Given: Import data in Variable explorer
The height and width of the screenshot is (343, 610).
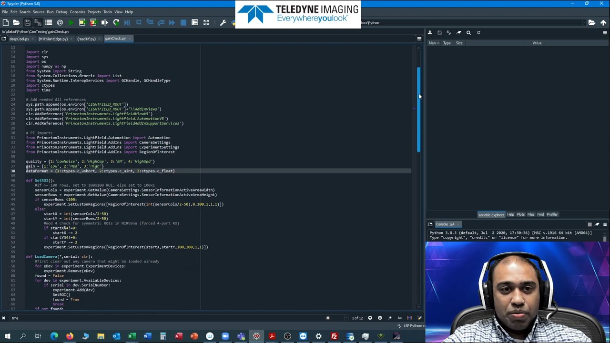Looking at the screenshot, I should [x=430, y=32].
